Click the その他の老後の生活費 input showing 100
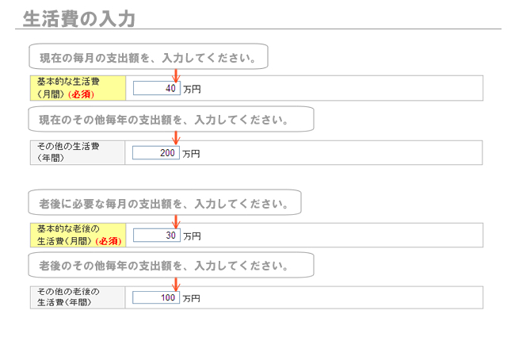This screenshot has height=341, width=515. pos(156,297)
